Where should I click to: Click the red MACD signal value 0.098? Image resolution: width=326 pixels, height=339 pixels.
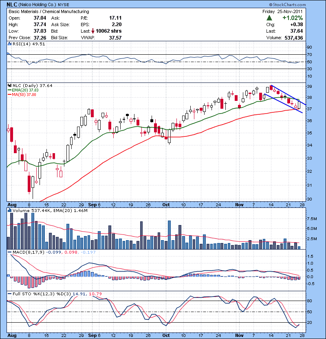(x=71, y=252)
